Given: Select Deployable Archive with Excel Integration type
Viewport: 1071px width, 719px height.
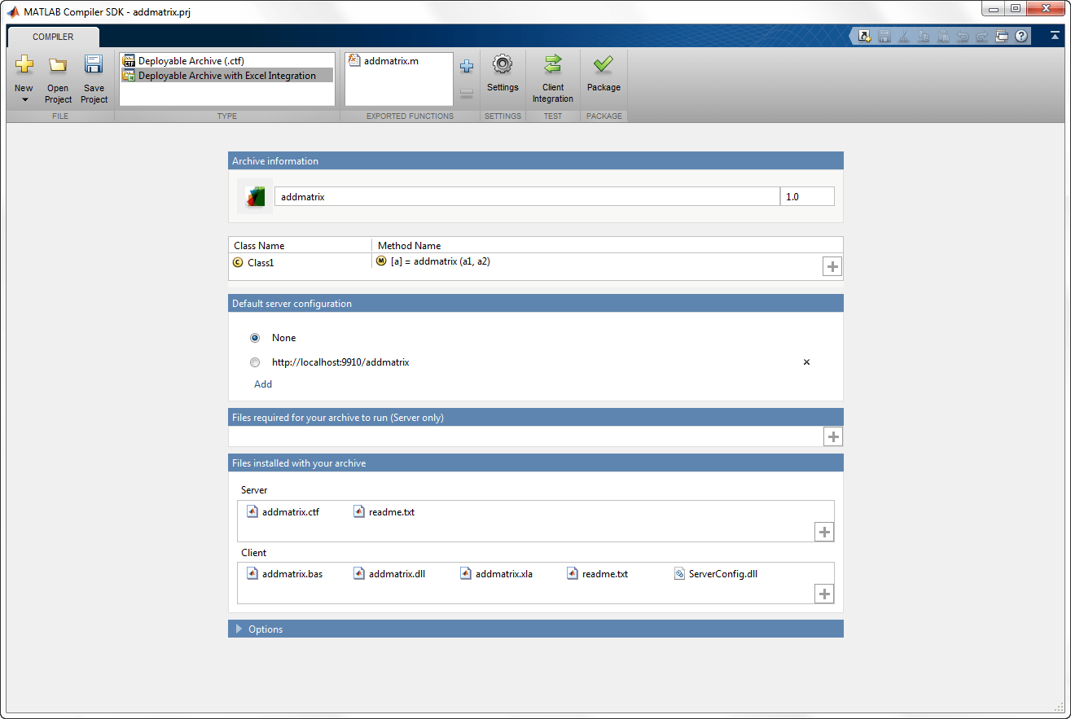Looking at the screenshot, I should 227,76.
